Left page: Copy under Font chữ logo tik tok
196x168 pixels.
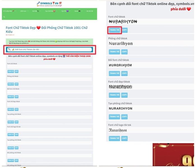[17, 134]
